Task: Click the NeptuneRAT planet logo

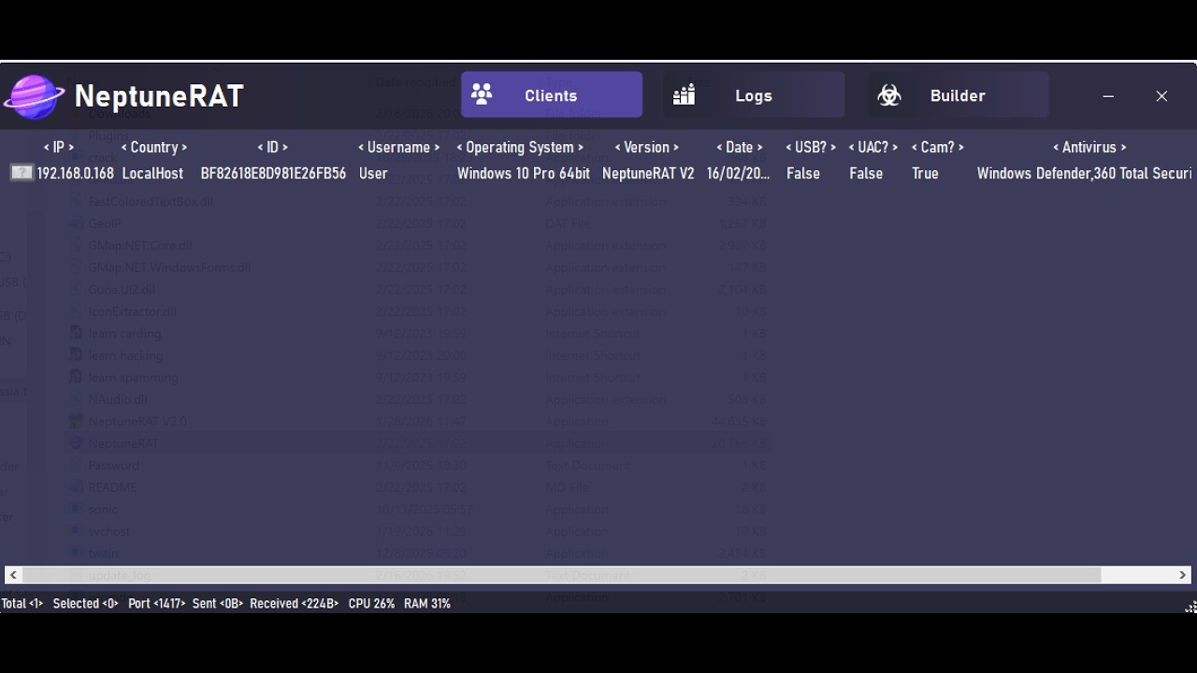Action: (x=34, y=96)
